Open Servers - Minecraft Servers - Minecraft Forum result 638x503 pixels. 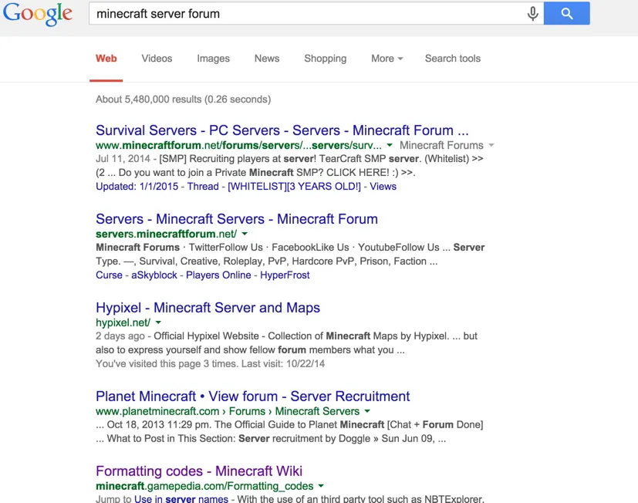[236, 219]
